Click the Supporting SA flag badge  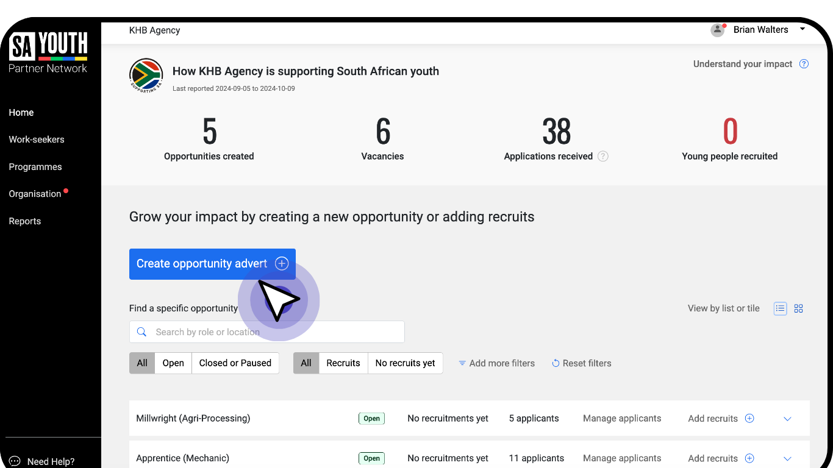[x=146, y=76]
